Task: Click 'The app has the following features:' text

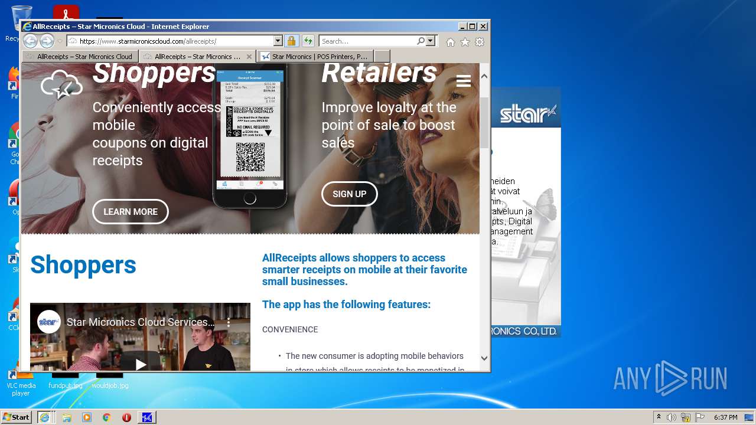Action: coord(346,305)
